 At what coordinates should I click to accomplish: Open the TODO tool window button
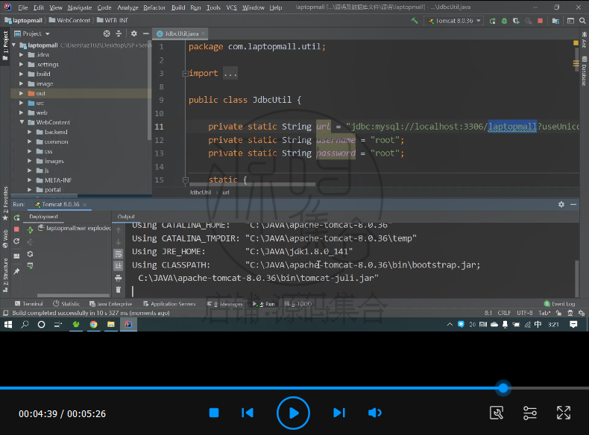click(x=298, y=304)
